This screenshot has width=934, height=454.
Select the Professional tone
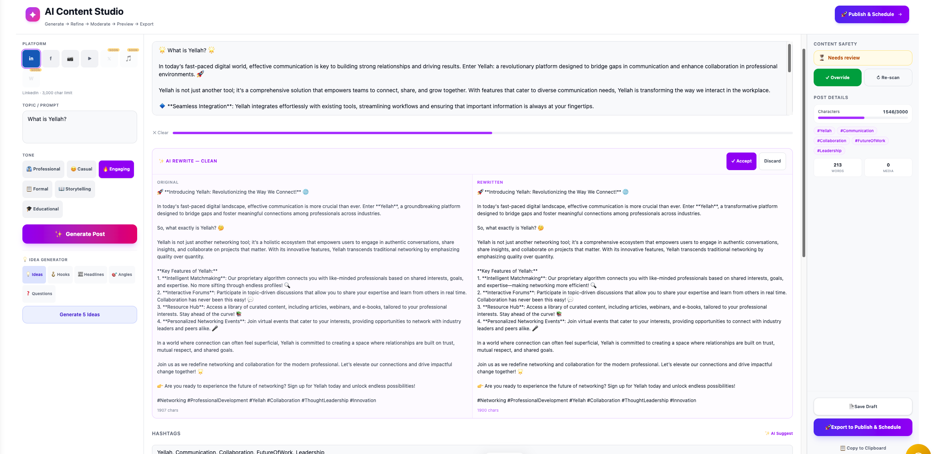pos(43,169)
